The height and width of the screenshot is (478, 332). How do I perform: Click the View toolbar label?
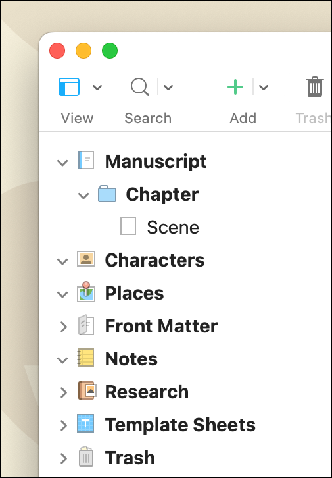pyautogui.click(x=77, y=118)
